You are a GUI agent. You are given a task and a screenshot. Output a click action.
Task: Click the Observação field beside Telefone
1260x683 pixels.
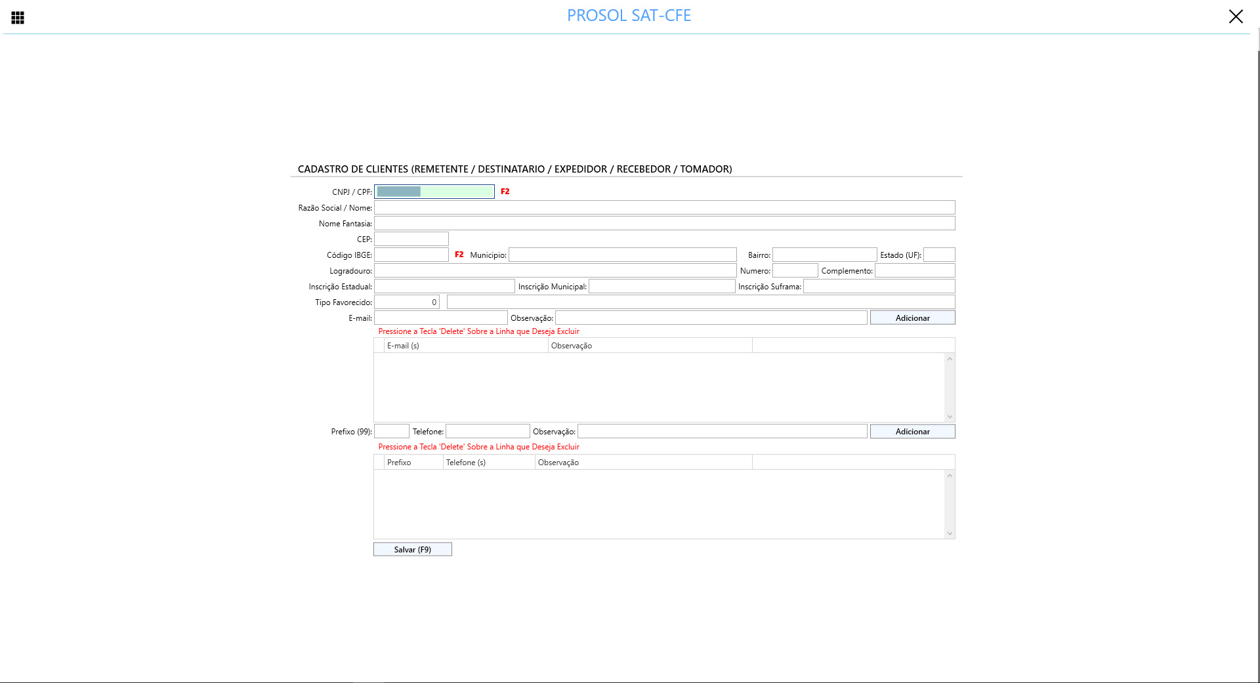722,431
